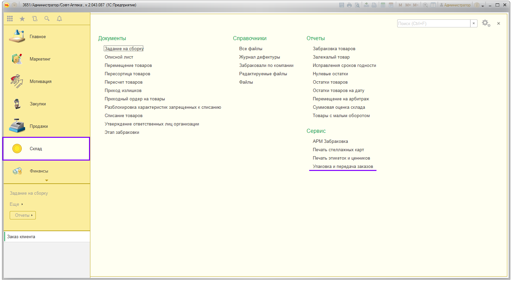The image size is (514, 283).
Task: Select the Заказ клиента open window tab
Action: tap(21, 237)
